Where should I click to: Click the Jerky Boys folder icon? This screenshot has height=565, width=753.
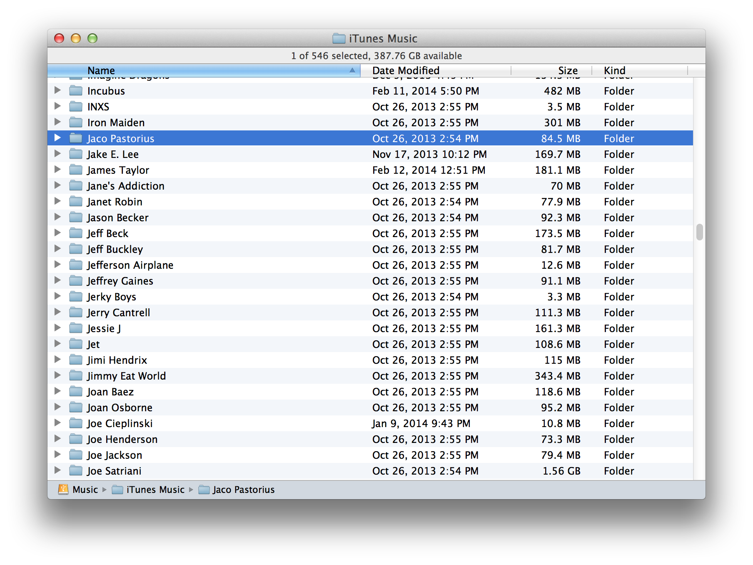(x=76, y=296)
